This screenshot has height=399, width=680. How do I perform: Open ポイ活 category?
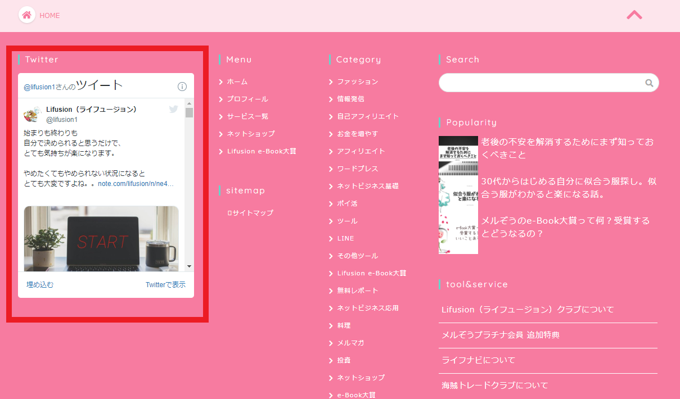point(347,203)
